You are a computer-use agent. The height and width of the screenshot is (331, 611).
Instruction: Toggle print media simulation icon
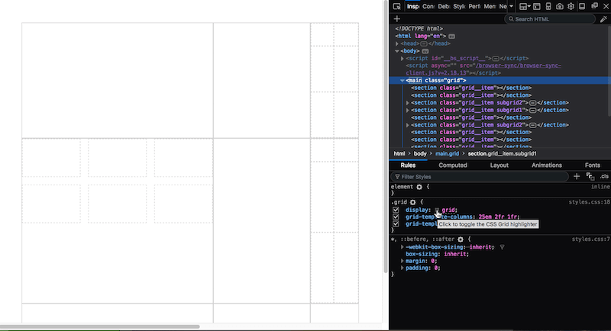(590, 177)
